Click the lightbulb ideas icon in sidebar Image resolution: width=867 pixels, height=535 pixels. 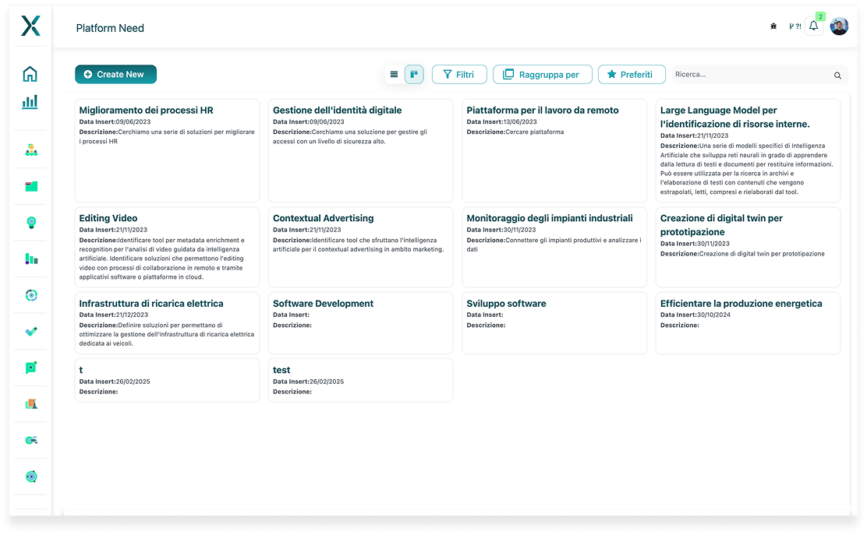pos(31,222)
